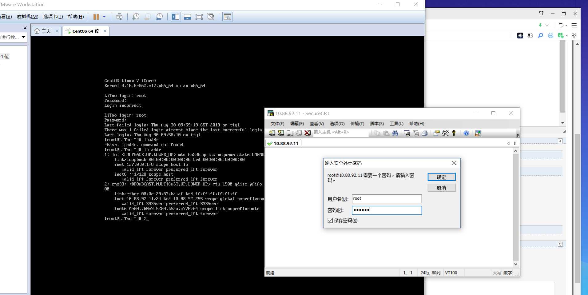Click the blue Help question-mark icon in SecureCRT
The image size is (588, 295).
tap(466, 133)
